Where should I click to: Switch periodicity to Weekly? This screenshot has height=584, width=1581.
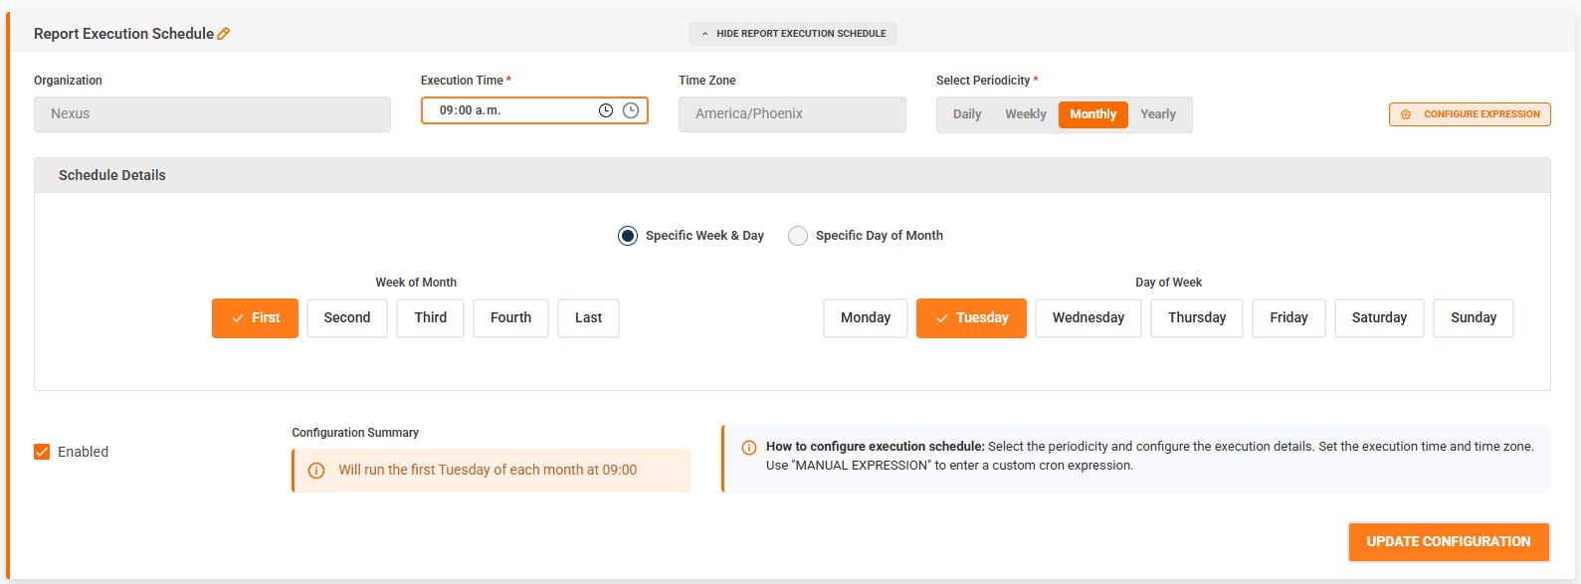click(1025, 114)
